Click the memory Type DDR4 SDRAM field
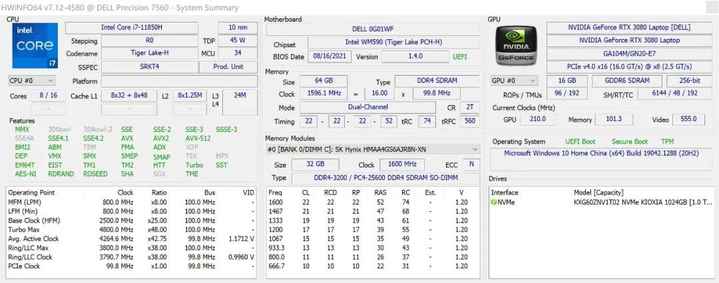The height and width of the screenshot is (283, 719). (x=437, y=81)
